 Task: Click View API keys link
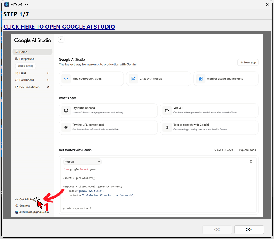(224, 150)
